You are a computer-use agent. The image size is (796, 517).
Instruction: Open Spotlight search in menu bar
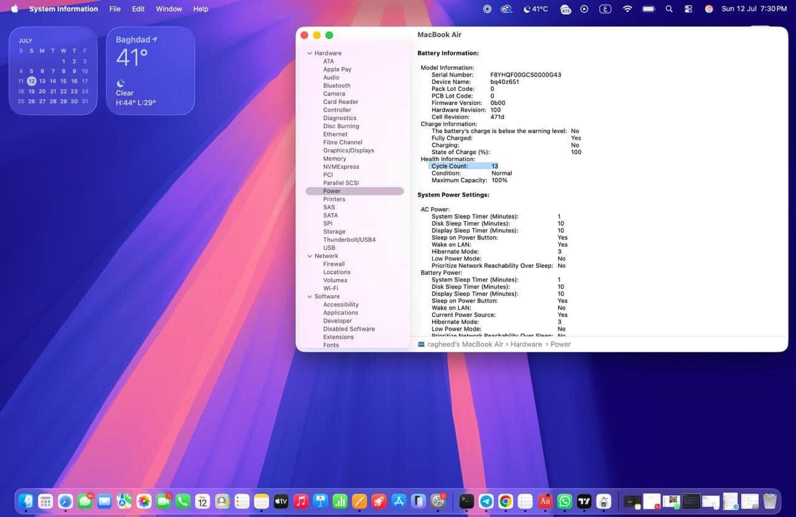(x=669, y=9)
